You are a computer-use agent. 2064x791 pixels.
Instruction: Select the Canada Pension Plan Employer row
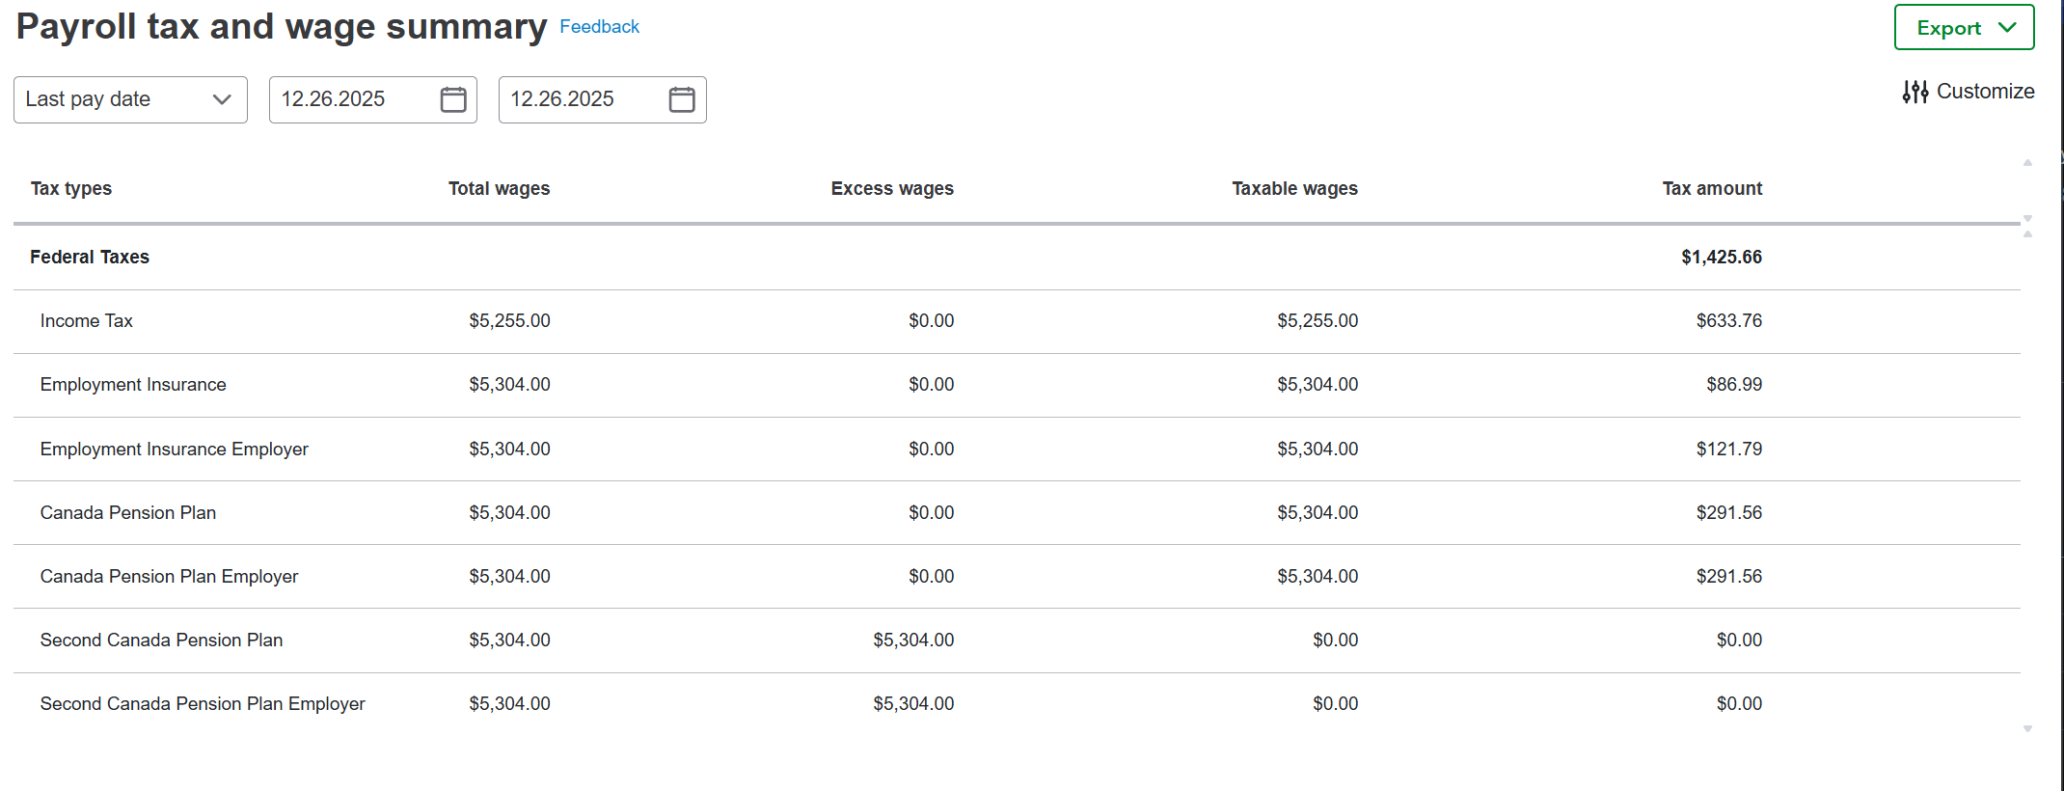169,576
